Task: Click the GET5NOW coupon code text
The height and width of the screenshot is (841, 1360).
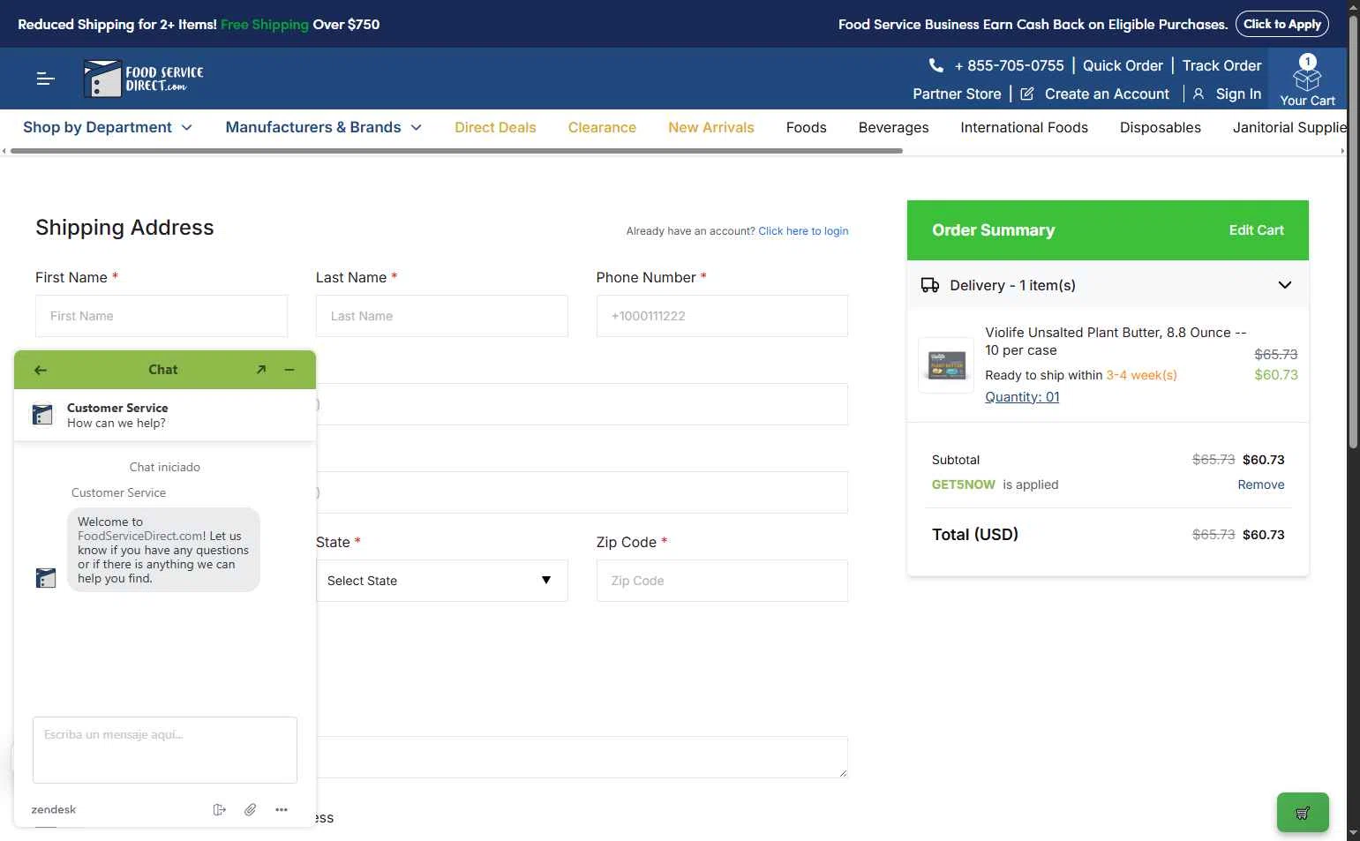Action: click(964, 484)
